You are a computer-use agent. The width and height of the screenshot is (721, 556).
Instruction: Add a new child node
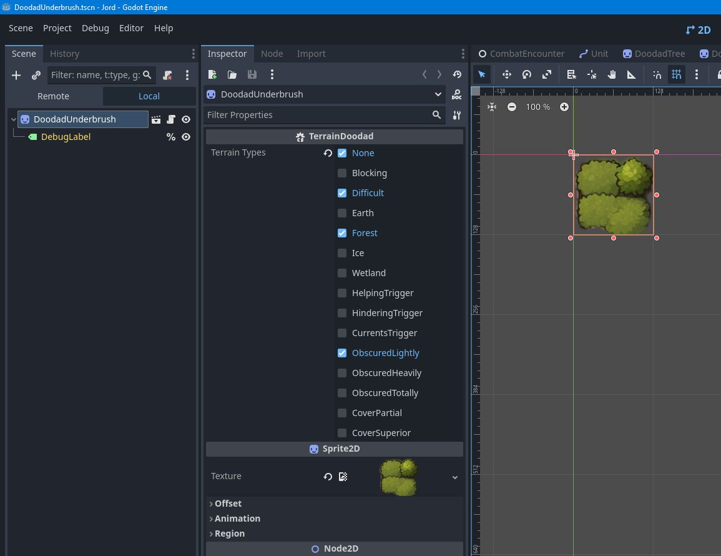(16, 75)
